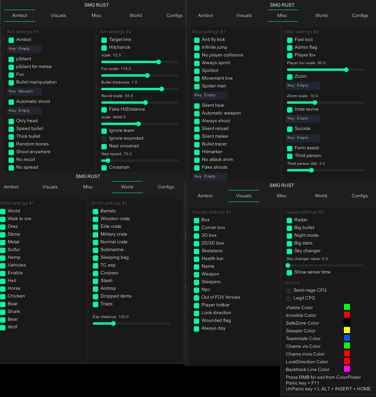Disable the Bullet manipulation checkbox
Image resolution: width=376 pixels, height=397 pixels.
(x=11, y=82)
